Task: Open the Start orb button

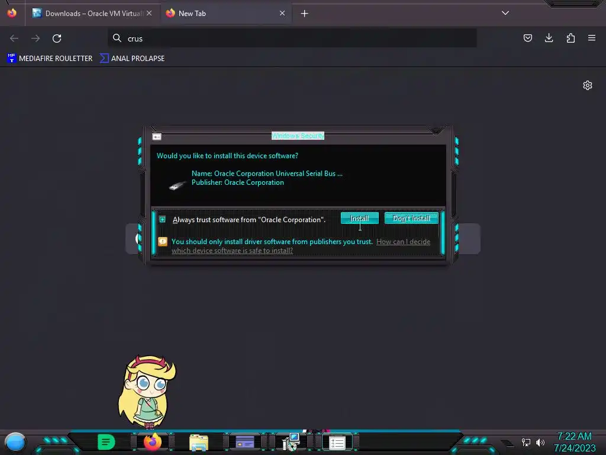Action: (x=15, y=443)
